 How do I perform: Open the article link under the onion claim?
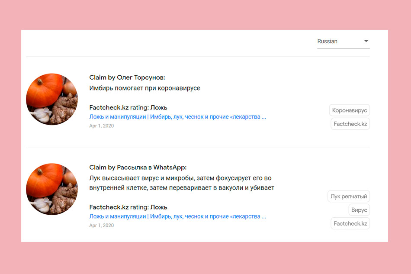tap(177, 216)
